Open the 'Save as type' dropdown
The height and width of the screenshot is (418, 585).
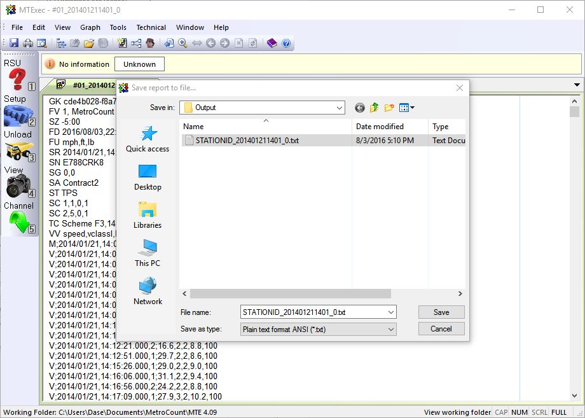[318, 330]
